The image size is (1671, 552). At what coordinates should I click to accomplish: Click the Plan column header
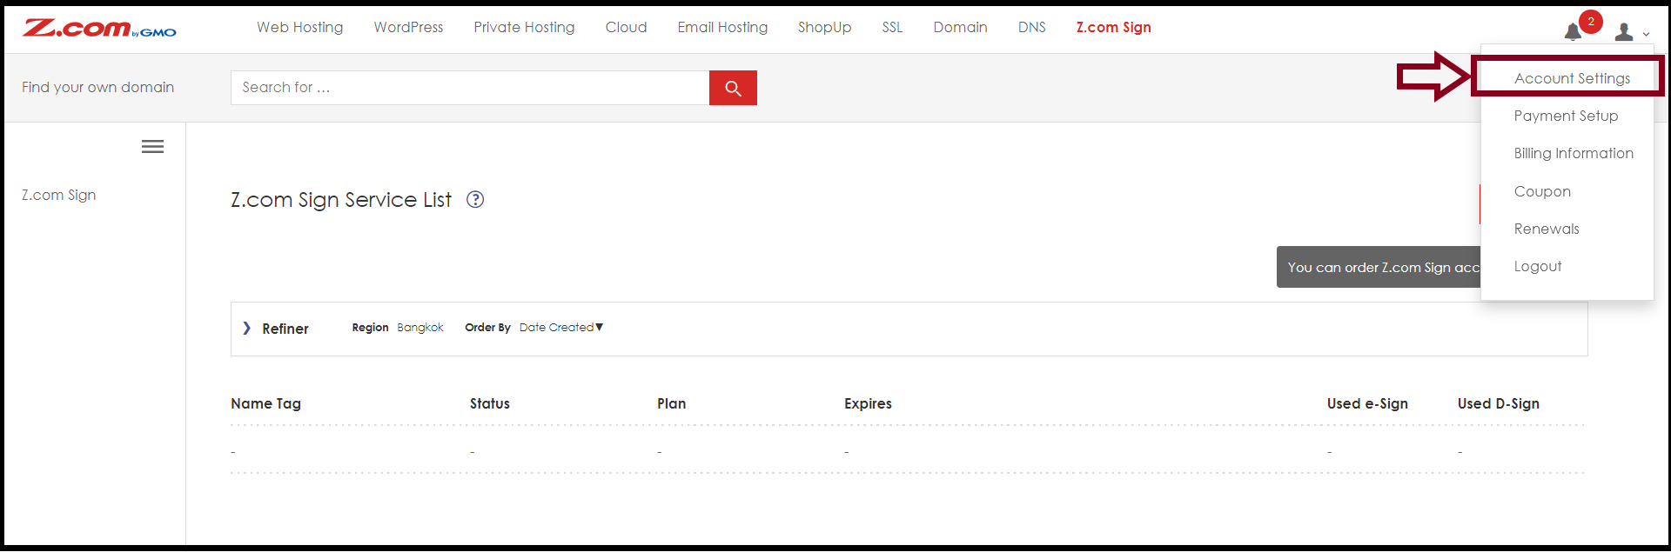tap(672, 403)
